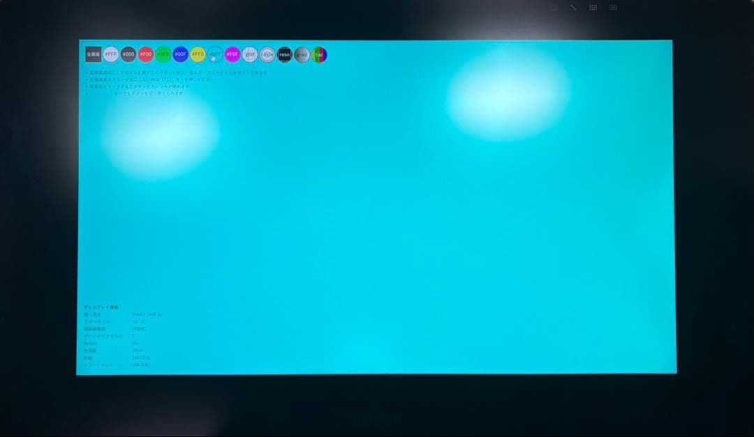Select the #FF0 yellow test screen

point(197,54)
